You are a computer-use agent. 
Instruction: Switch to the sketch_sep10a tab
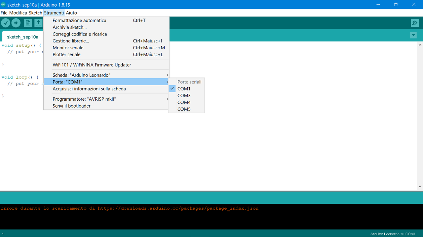point(22,37)
